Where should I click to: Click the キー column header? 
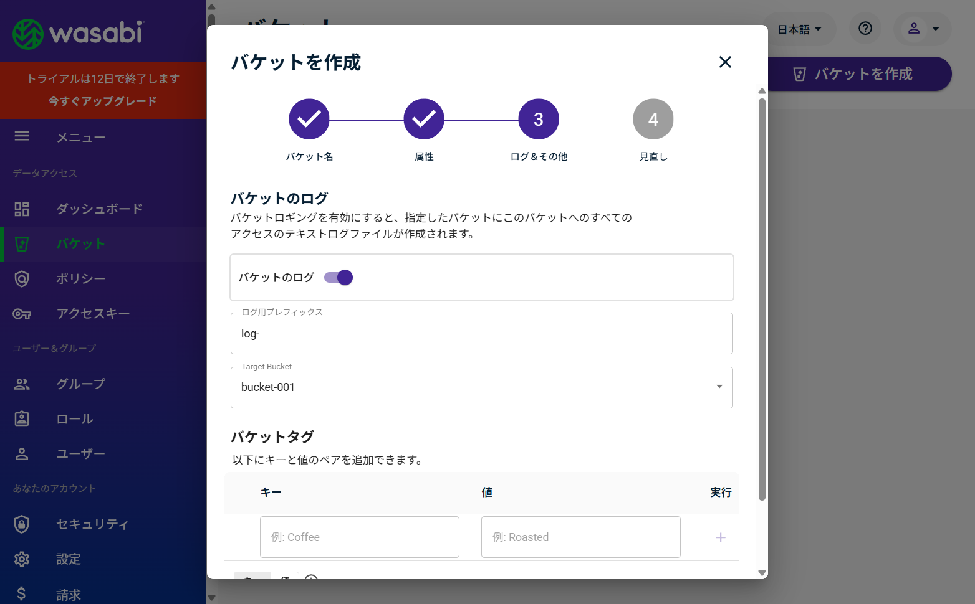(271, 493)
